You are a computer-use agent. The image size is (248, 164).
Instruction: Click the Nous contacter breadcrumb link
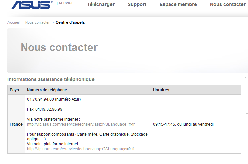[x=38, y=22]
